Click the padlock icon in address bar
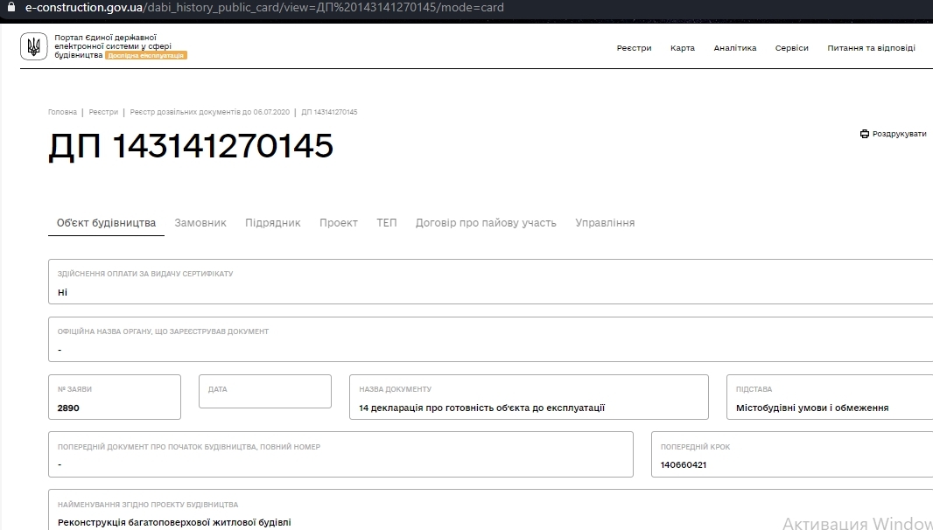Image resolution: width=933 pixels, height=530 pixels. 11,7
